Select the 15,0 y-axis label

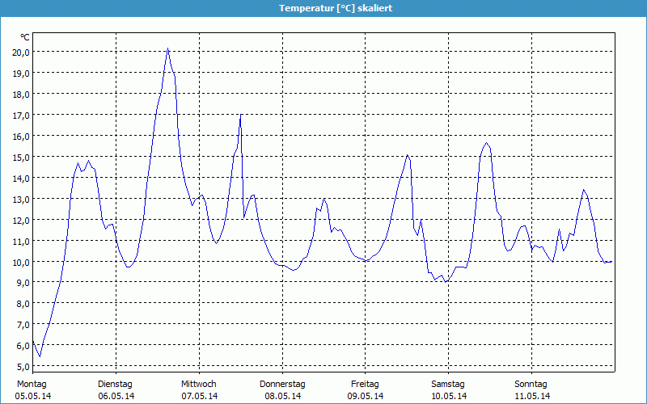[x=20, y=157]
